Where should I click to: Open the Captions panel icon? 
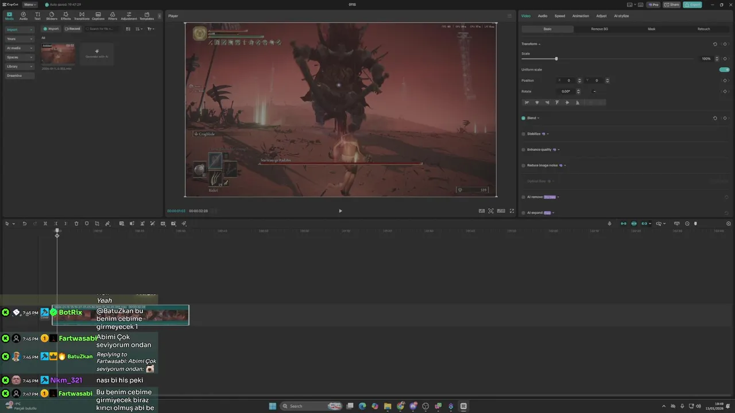[98, 15]
